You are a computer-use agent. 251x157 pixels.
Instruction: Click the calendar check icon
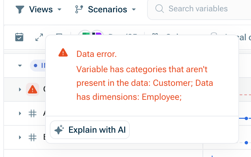(19, 37)
